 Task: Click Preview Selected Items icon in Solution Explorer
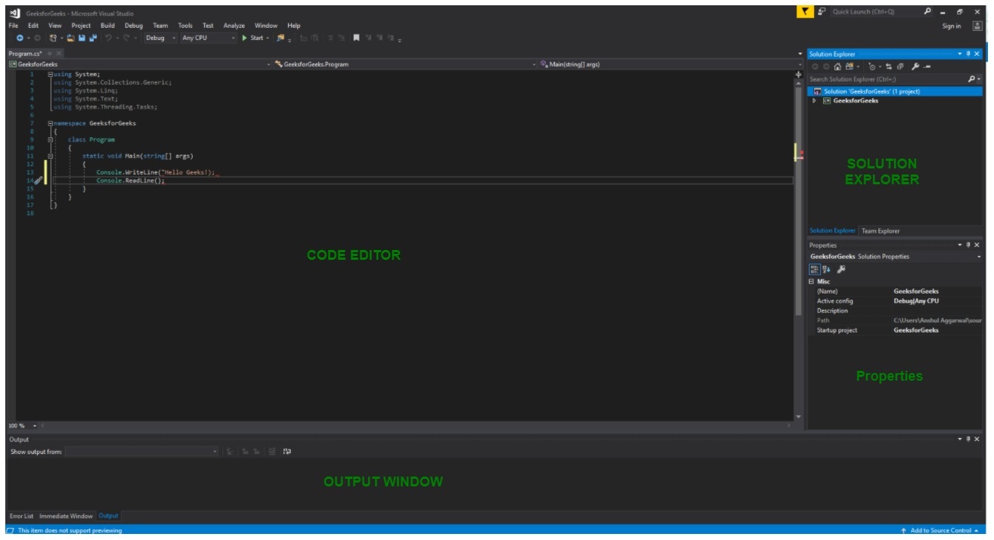[x=927, y=66]
